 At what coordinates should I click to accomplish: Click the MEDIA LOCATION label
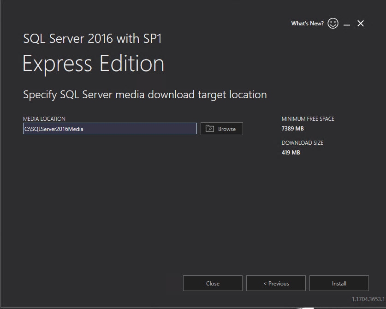click(44, 119)
